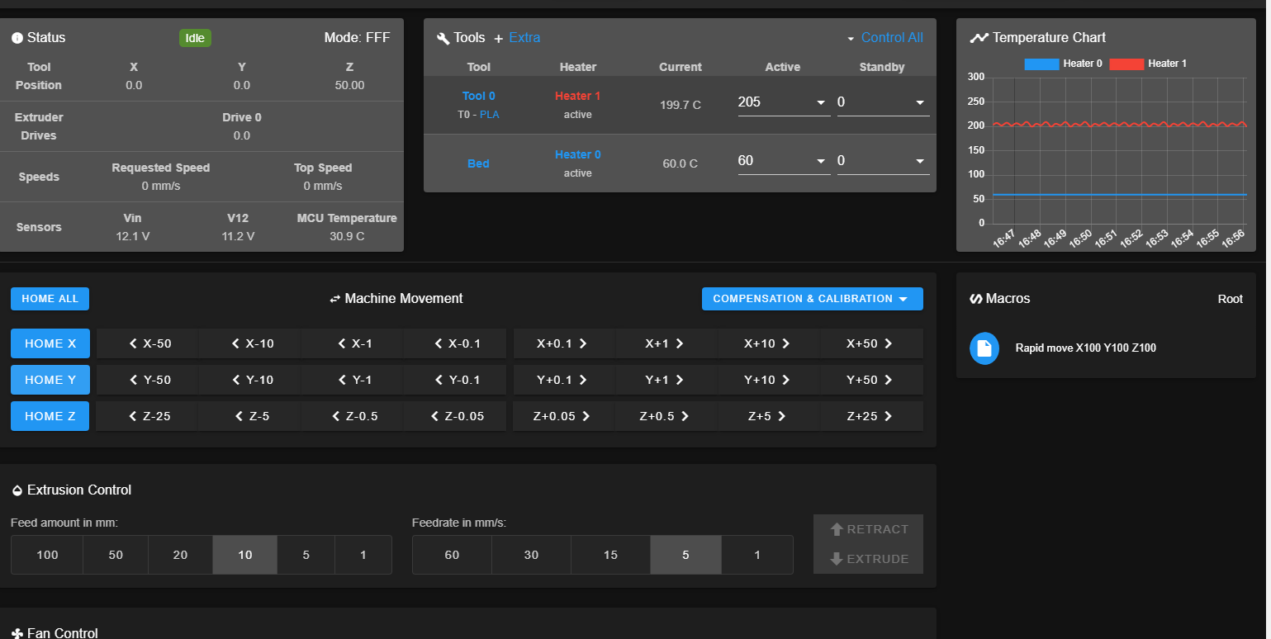Select feedrate 15 mm/s
The height and width of the screenshot is (639, 1271).
(610, 555)
